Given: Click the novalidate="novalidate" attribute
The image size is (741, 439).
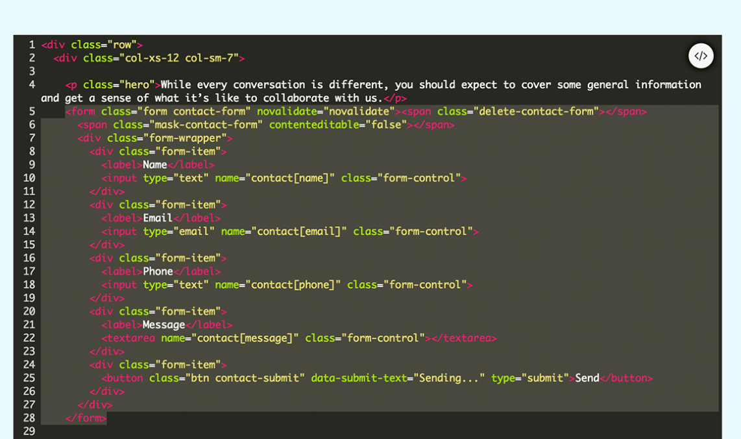Looking at the screenshot, I should pyautogui.click(x=326, y=112).
